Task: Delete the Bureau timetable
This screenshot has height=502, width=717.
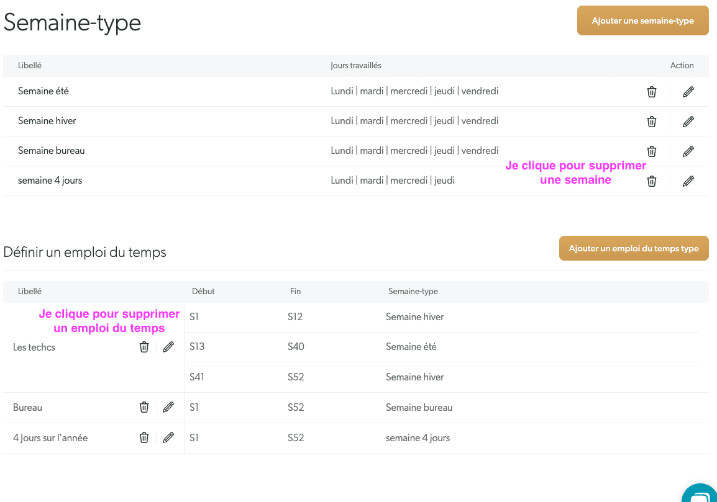Action: tap(144, 407)
